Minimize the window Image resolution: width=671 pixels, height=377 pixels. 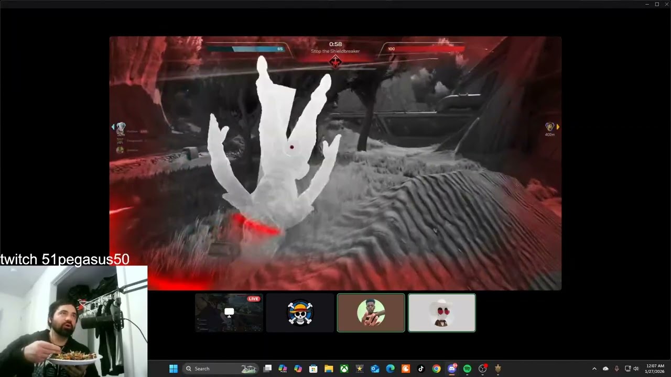point(647,4)
